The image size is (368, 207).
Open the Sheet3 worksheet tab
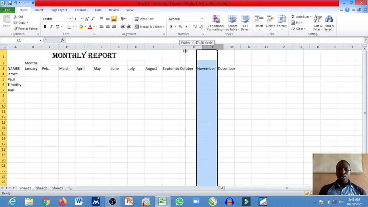[57, 188]
